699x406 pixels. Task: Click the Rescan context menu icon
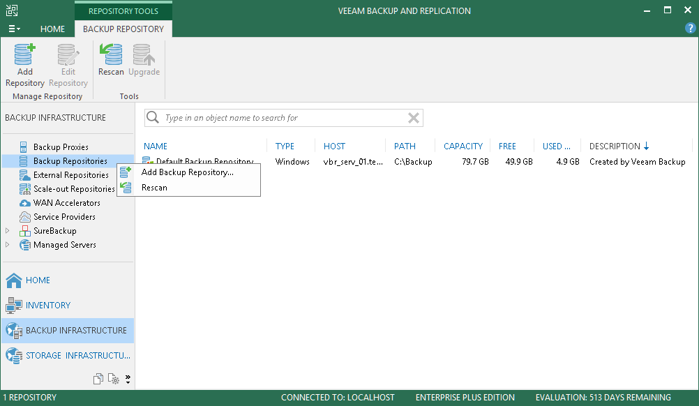pyautogui.click(x=126, y=188)
